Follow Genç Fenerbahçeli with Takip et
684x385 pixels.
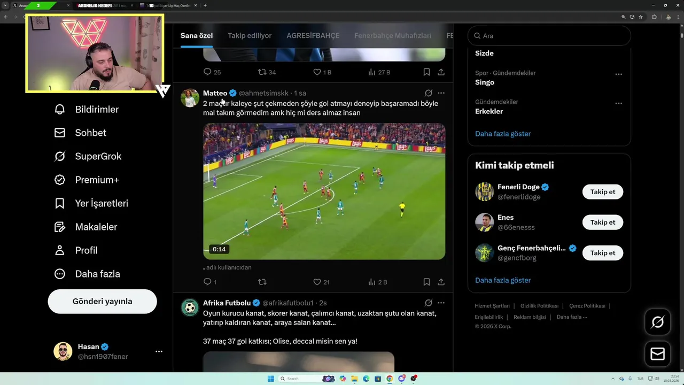pos(603,253)
